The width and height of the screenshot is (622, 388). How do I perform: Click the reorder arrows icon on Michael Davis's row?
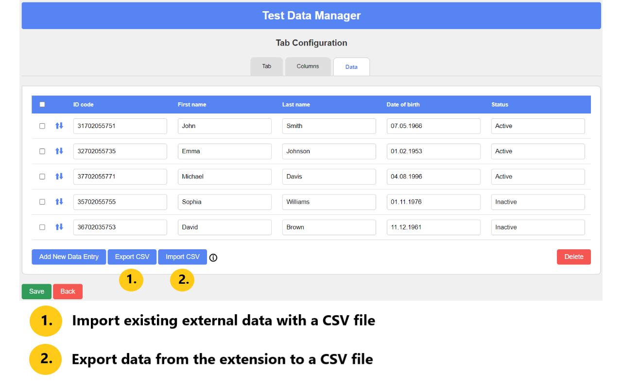[x=59, y=177]
